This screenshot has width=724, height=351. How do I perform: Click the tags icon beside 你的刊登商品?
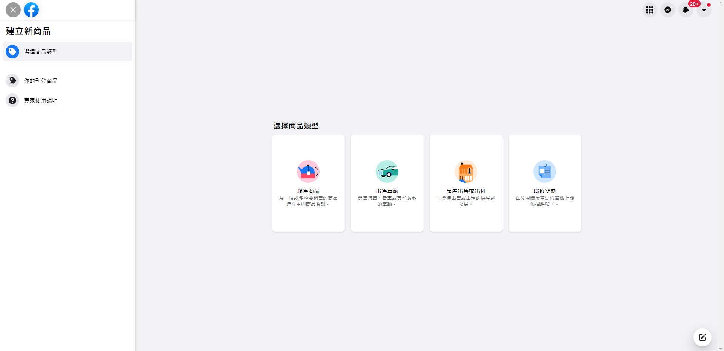point(12,81)
